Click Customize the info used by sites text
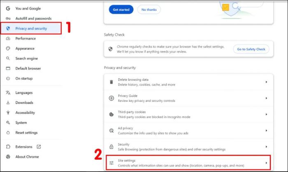The image size is (288, 172). pyautogui.click(x=153, y=133)
